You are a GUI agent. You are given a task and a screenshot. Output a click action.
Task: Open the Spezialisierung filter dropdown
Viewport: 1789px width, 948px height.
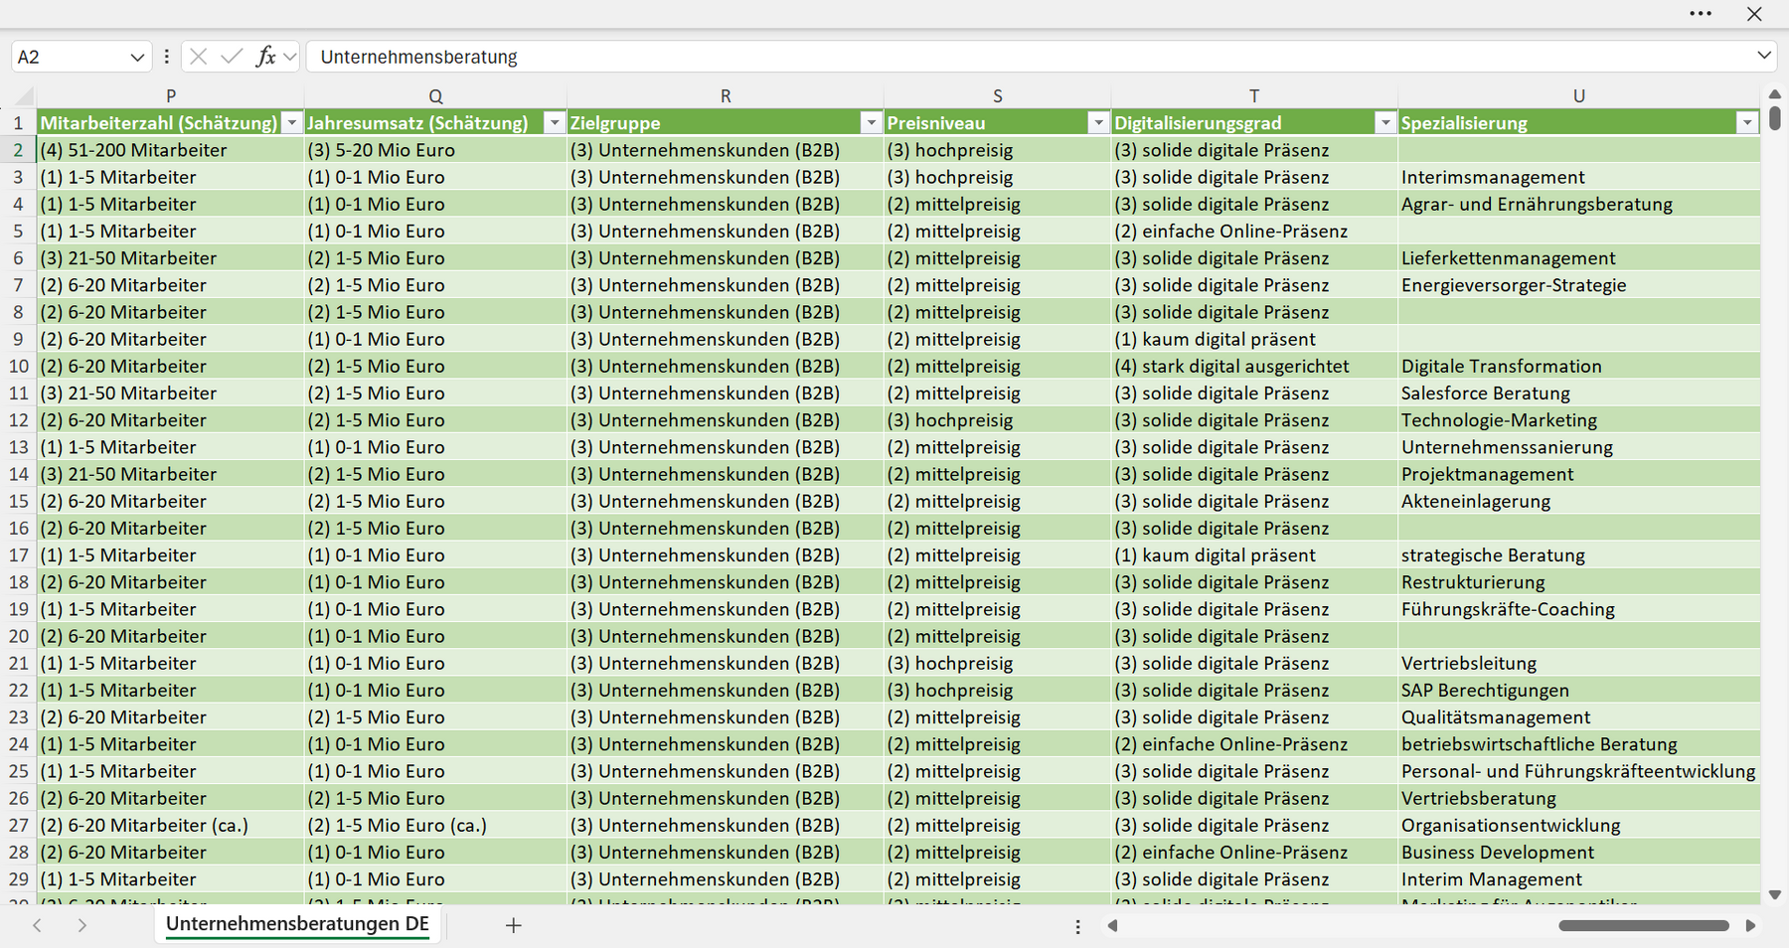coord(1746,123)
